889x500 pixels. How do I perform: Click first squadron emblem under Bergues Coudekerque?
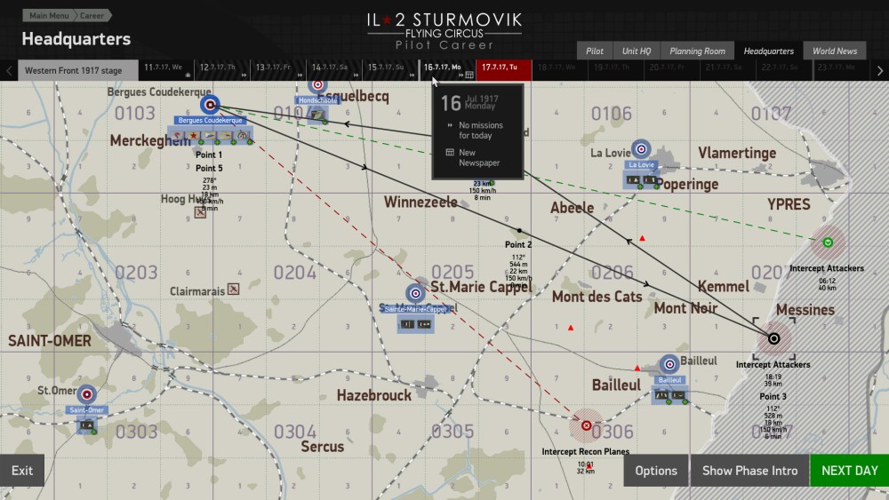[x=178, y=136]
